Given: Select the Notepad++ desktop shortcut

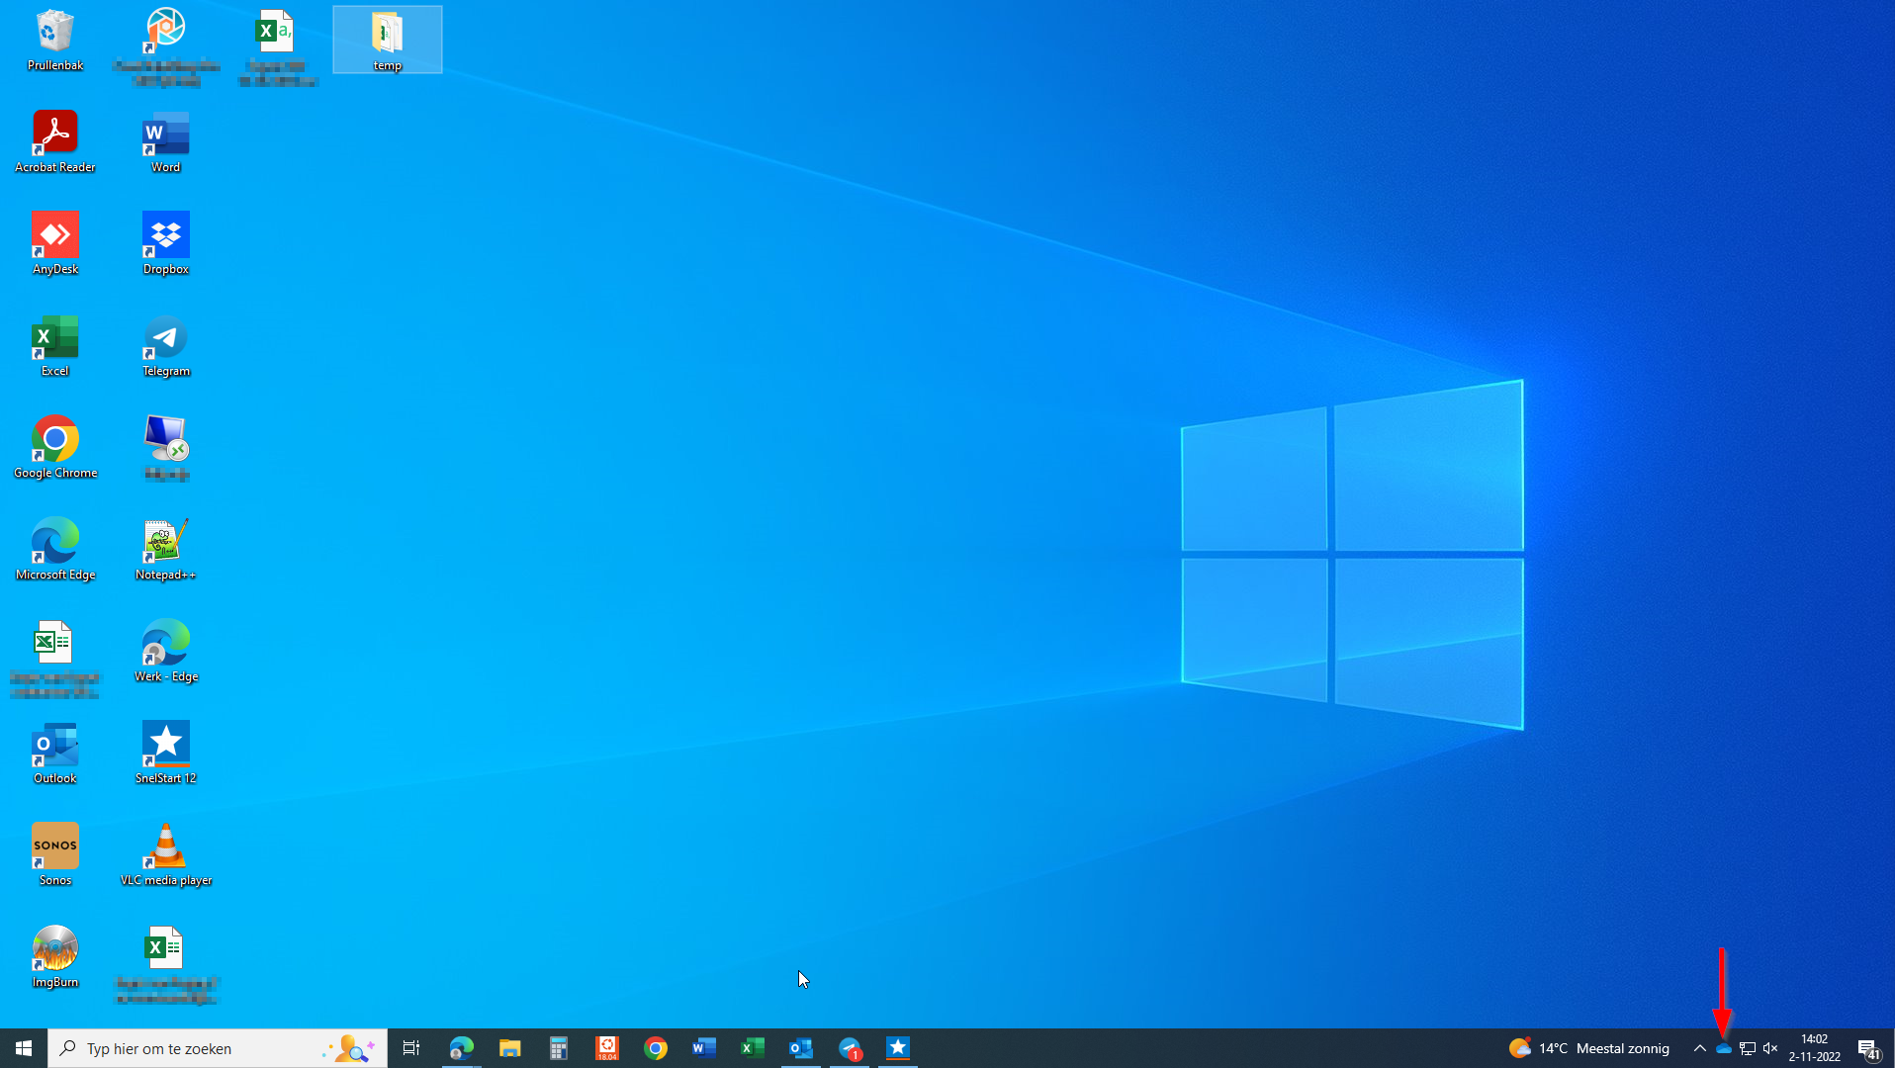Looking at the screenshot, I should point(166,549).
